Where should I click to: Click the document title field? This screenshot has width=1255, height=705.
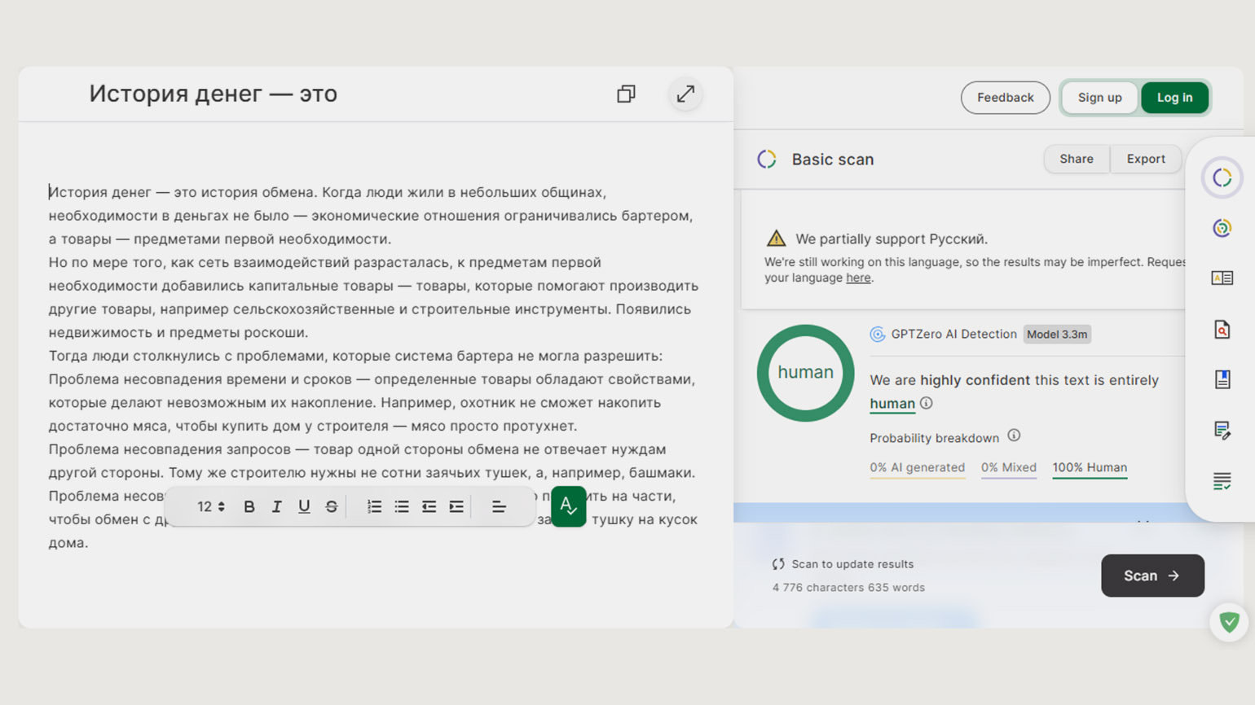coord(214,94)
